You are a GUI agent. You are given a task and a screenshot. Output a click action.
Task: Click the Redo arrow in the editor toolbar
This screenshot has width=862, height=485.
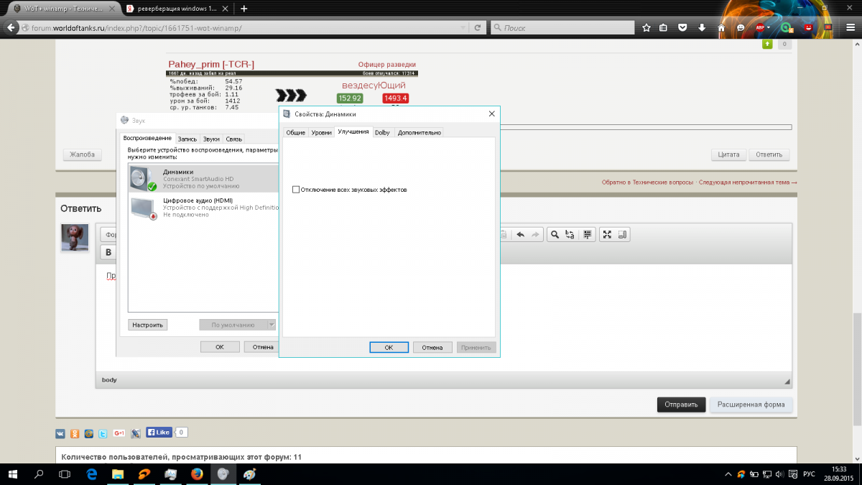click(x=534, y=234)
